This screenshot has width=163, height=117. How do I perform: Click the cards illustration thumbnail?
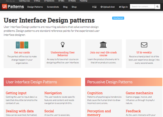pyautogui.click(x=22, y=45)
